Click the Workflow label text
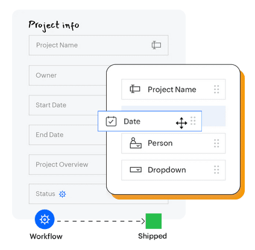 point(46,236)
